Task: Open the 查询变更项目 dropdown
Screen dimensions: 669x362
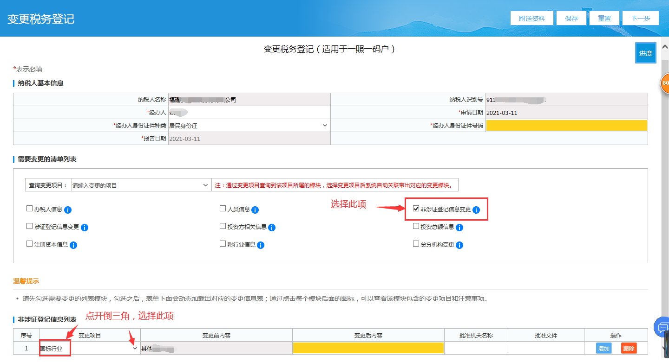Action: (x=206, y=185)
